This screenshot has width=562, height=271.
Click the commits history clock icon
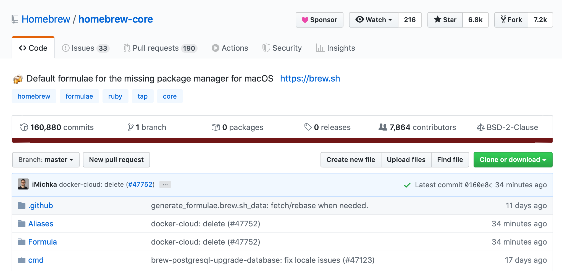(x=24, y=127)
